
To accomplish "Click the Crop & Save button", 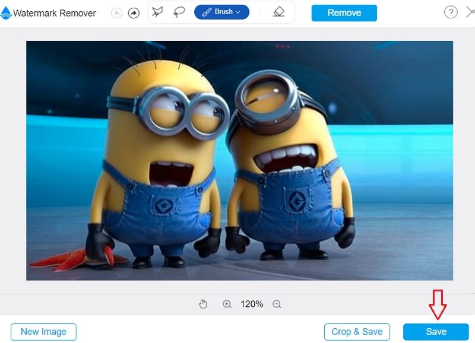I will coord(357,332).
